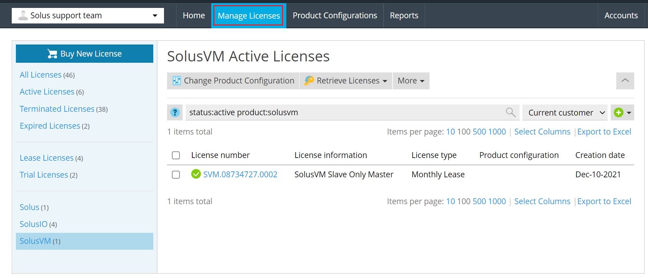Set bottom items per page to 500
Image resolution: width=648 pixels, height=278 pixels.
(x=479, y=201)
